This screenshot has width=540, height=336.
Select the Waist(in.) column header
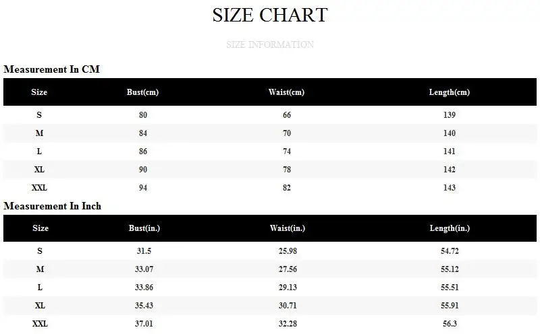point(288,228)
